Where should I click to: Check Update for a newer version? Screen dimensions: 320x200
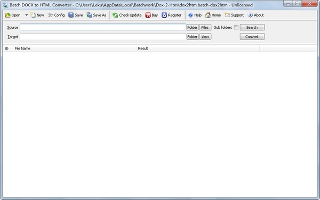[127, 15]
